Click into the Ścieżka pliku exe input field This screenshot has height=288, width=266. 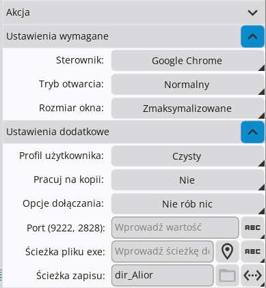pos(163,252)
